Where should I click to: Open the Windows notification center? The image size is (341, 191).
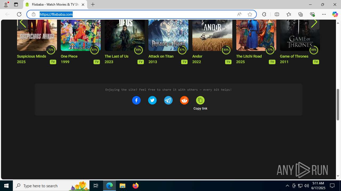pos(332,186)
